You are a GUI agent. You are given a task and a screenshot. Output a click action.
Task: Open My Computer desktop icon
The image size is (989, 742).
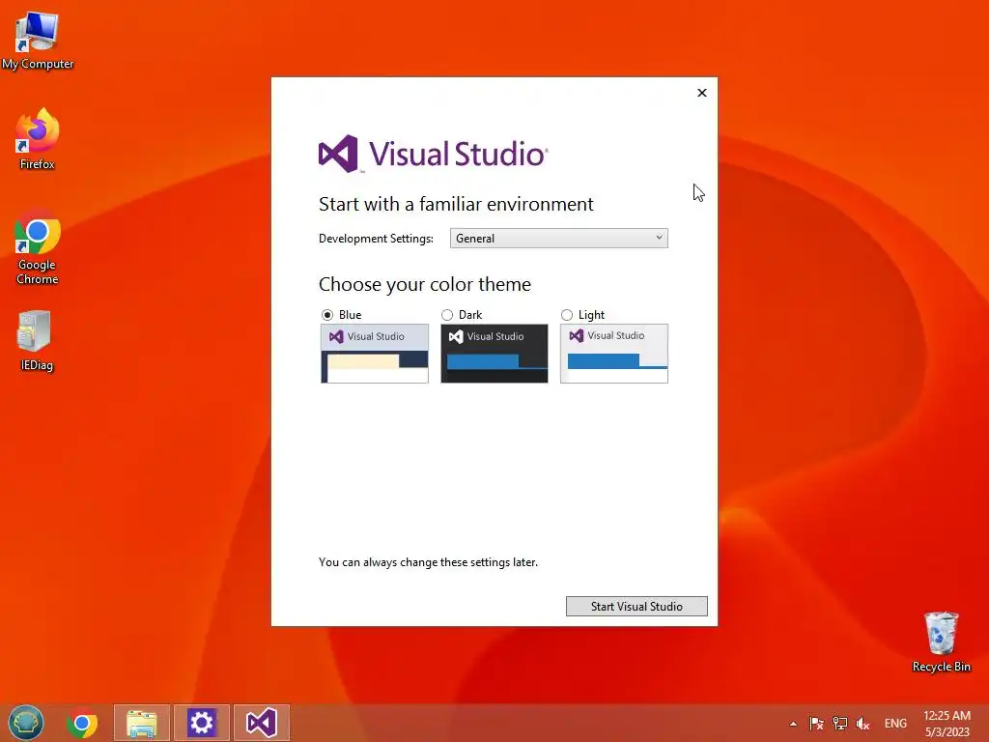pyautogui.click(x=38, y=39)
